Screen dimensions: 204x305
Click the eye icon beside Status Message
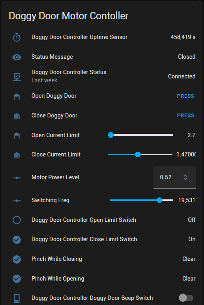(17, 57)
